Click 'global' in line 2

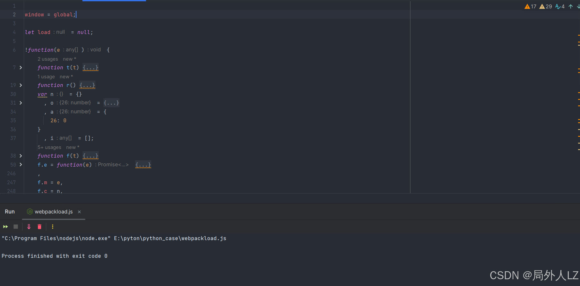pyautogui.click(x=63, y=14)
